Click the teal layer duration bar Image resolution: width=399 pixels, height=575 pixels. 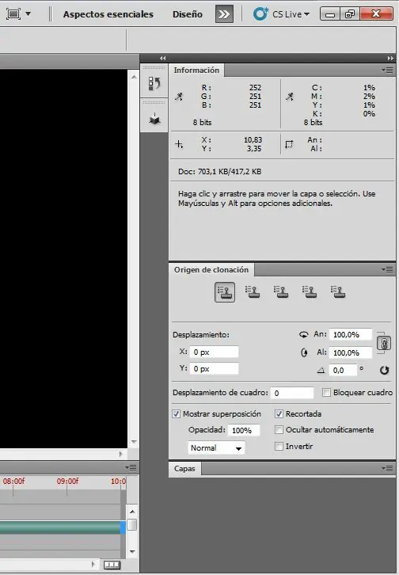60,527
